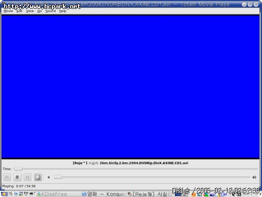This screenshot has height=197, width=262.
Task: Click the low volume speaker icon
Action: [x=49, y=178]
